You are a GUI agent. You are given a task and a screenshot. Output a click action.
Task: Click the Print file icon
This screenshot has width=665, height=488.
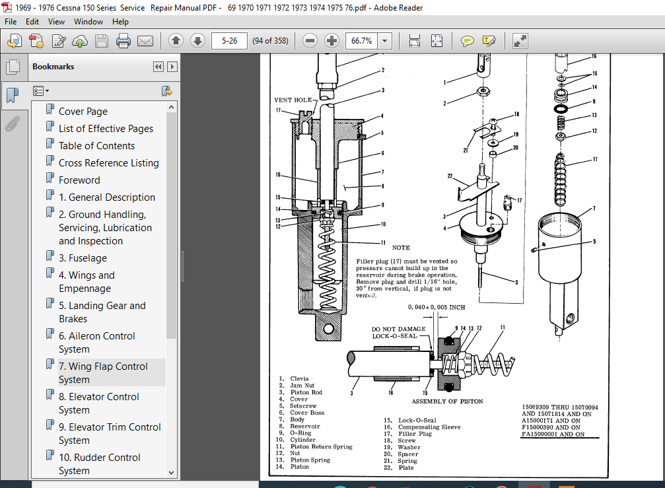click(x=123, y=41)
